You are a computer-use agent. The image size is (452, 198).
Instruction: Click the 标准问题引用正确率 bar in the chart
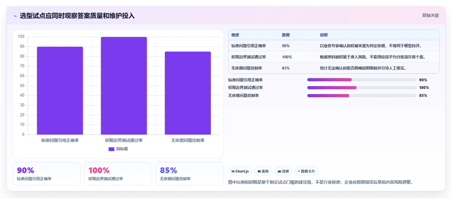click(60, 91)
